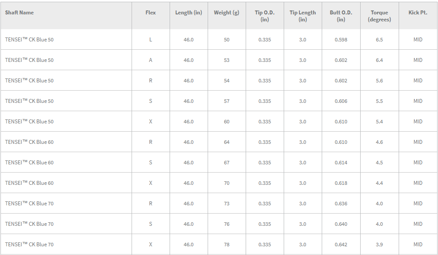Select the weight value 67 cell
438x255 pixels.
226,163
